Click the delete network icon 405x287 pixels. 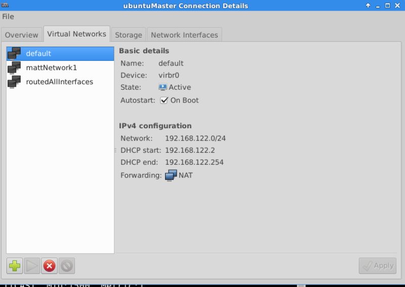[67, 266]
